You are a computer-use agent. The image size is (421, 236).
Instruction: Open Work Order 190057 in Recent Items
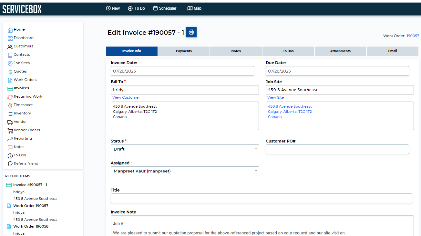(x=31, y=206)
